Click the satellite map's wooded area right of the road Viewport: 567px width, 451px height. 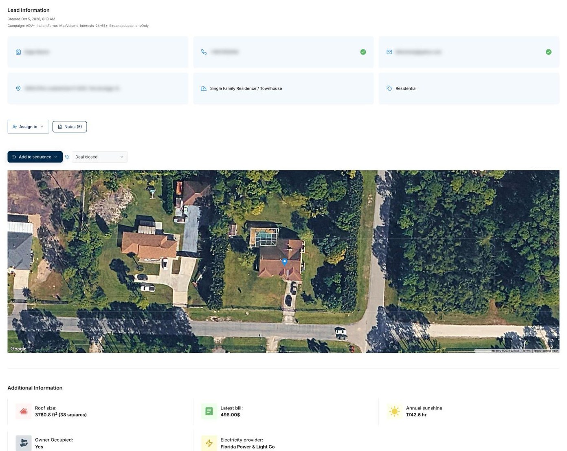[472, 244]
